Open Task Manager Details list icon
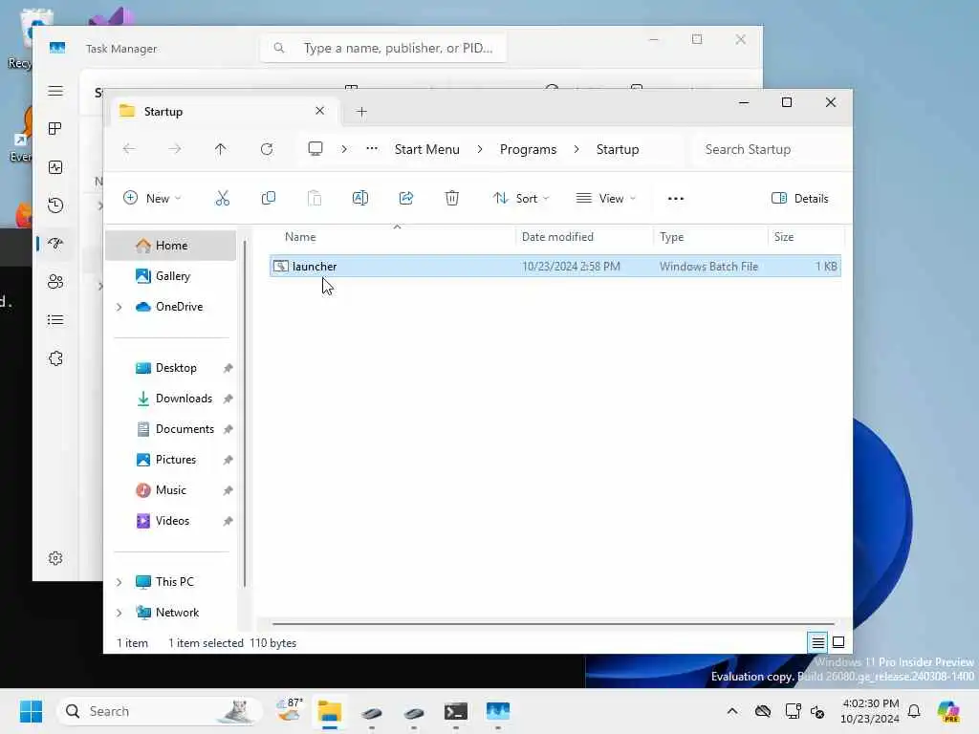Screen dimensions: 979x734 [x=55, y=320]
